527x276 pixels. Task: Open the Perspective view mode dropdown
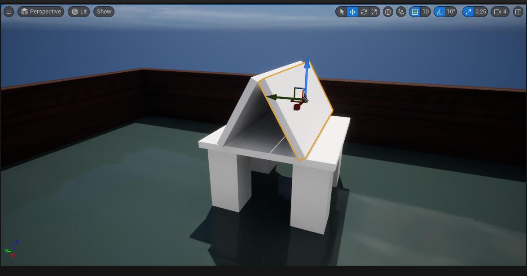tap(41, 12)
